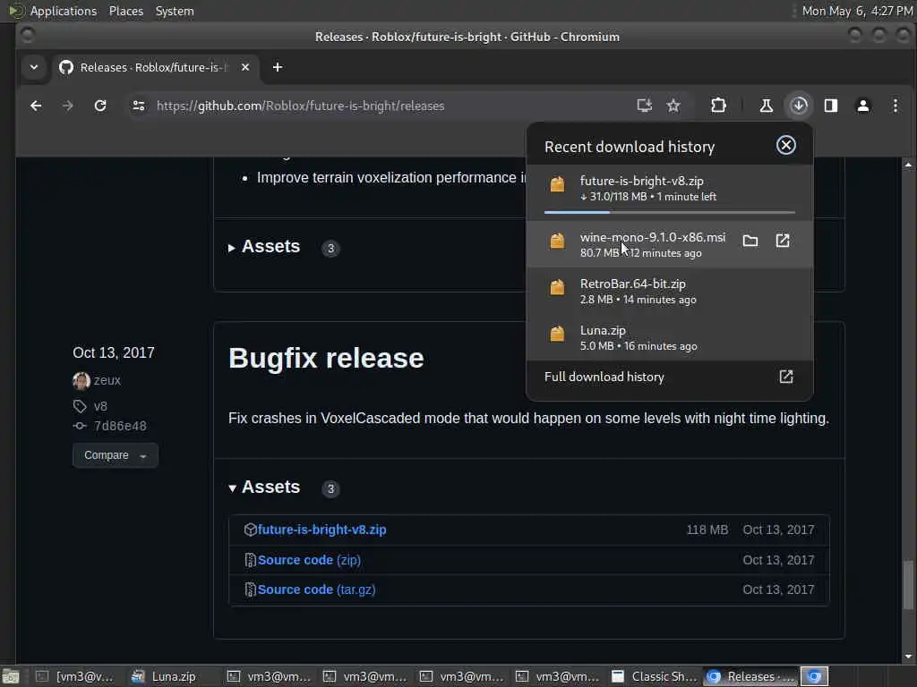Open the profile avatar icon

[863, 106]
